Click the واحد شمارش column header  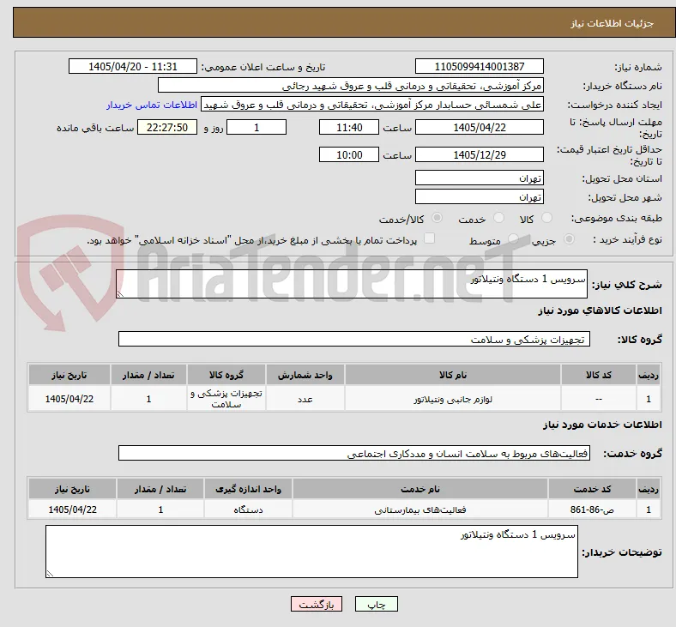[305, 375]
